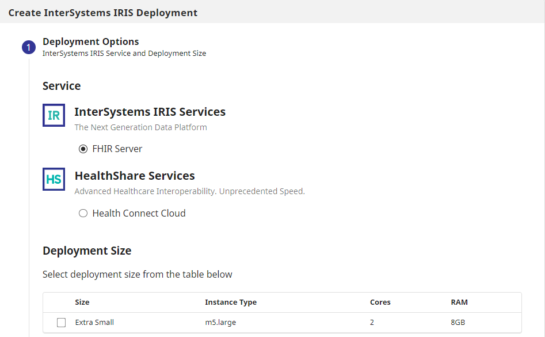Screen dimensions: 545x337
Task: Click the Create InterSystems IRIS Deployment title
Action: [x=102, y=13]
